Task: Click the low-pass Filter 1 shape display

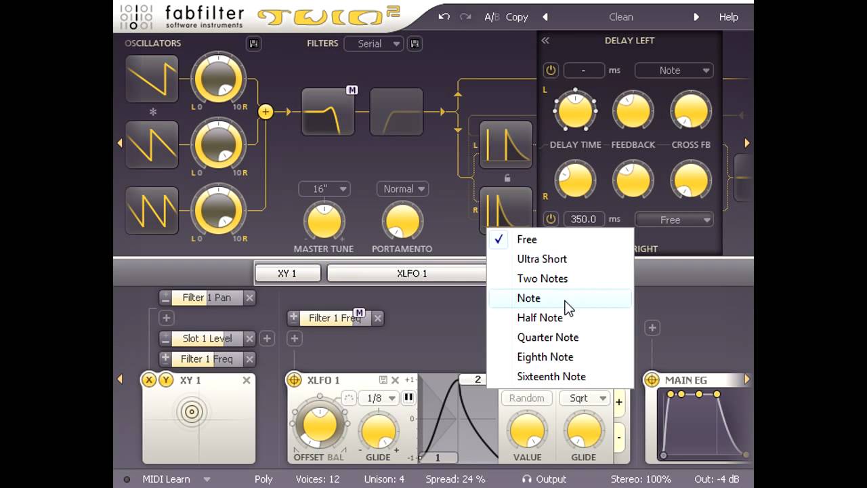Action: click(x=328, y=112)
